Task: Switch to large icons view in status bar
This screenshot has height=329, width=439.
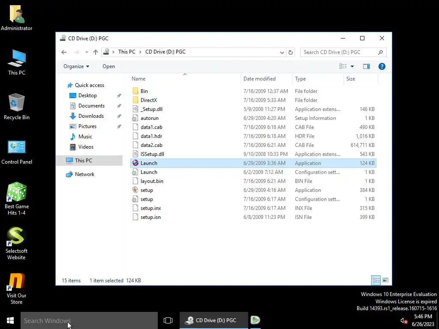Action: pos(385,280)
